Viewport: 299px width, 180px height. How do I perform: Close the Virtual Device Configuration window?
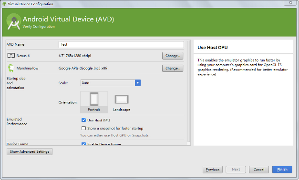coord(290,3)
